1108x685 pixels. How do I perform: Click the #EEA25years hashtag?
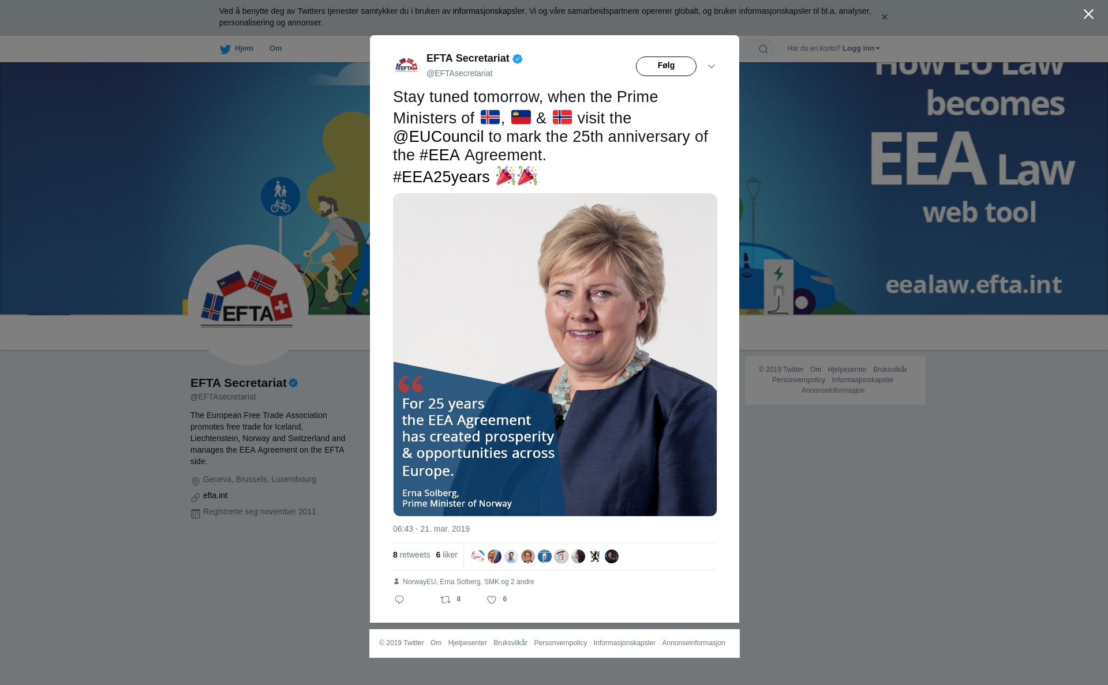(x=441, y=177)
